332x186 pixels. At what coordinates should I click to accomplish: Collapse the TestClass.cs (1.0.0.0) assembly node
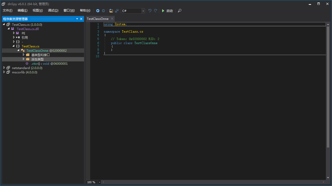click(4, 25)
